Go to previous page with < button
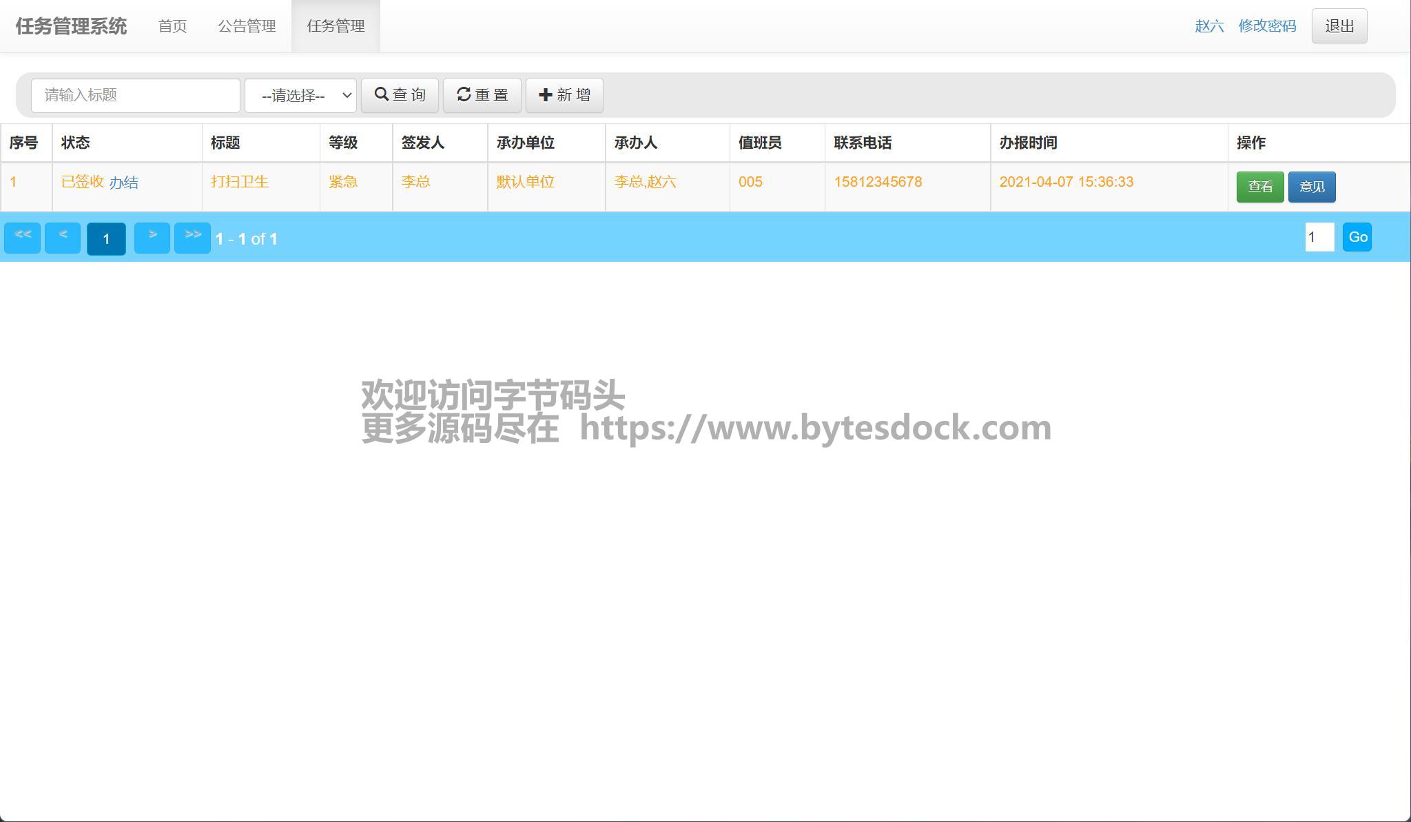 tap(63, 238)
